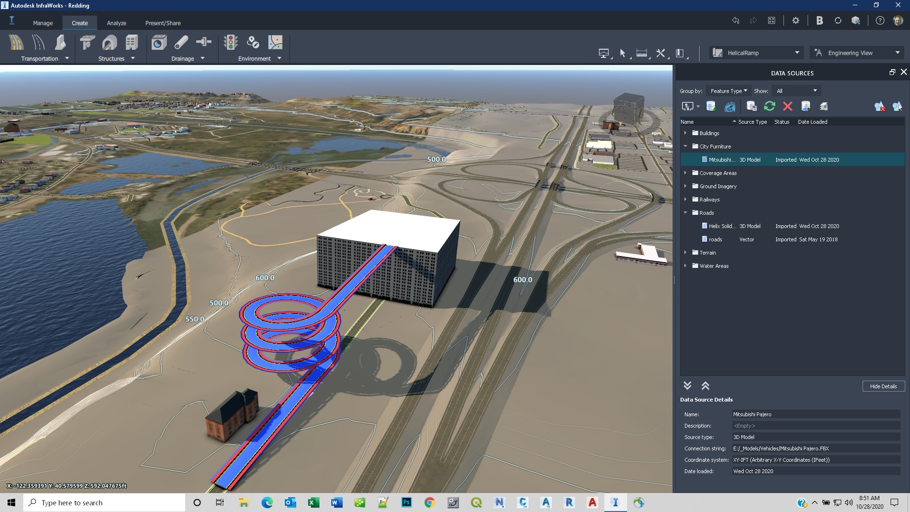
Task: Click the surface layers icon
Action: (824, 106)
